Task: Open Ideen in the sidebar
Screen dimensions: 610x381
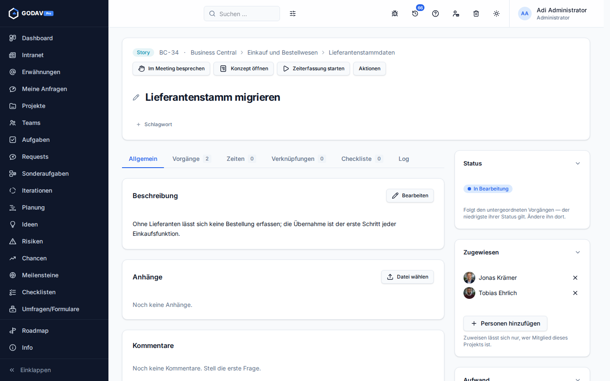Action: pyautogui.click(x=54, y=224)
